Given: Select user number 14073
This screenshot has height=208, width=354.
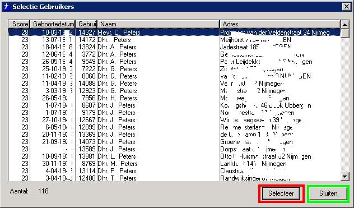Looking at the screenshot, I should (x=174, y=142).
